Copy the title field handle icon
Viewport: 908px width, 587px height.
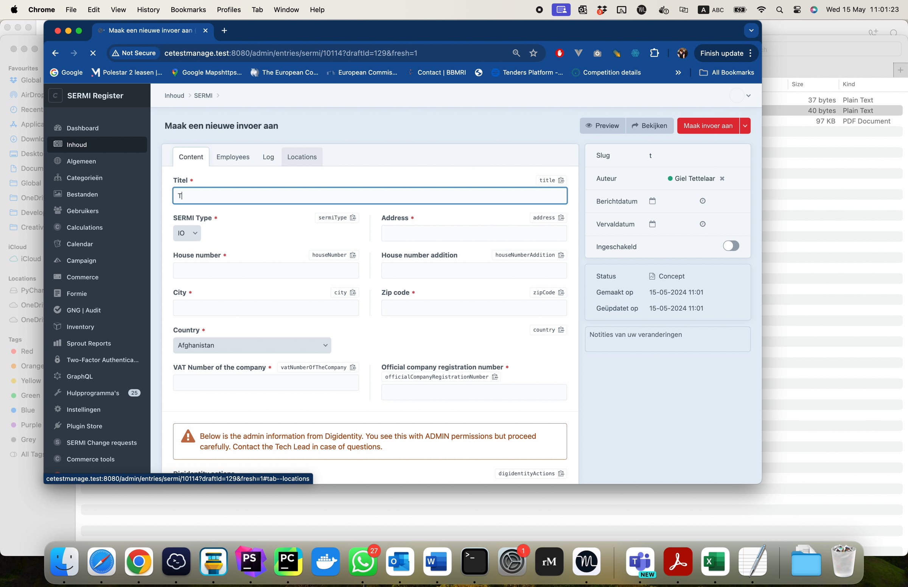[561, 180]
